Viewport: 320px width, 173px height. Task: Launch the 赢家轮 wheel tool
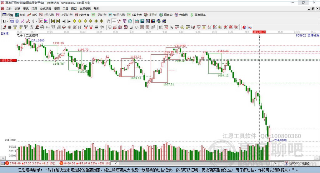click(166, 15)
